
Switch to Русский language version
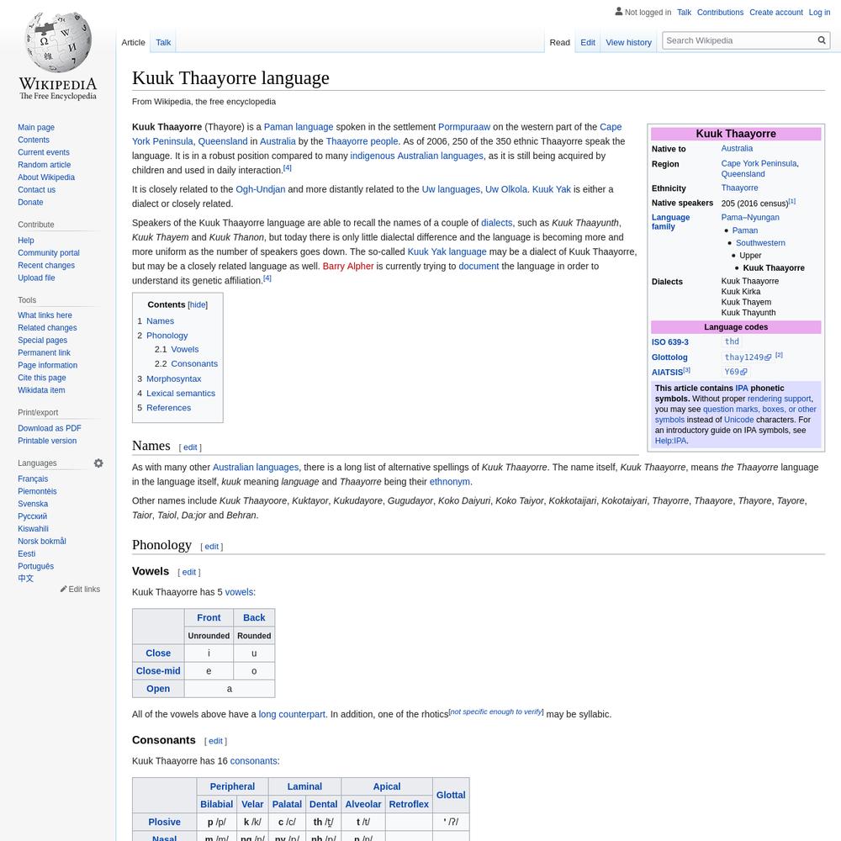(x=32, y=516)
